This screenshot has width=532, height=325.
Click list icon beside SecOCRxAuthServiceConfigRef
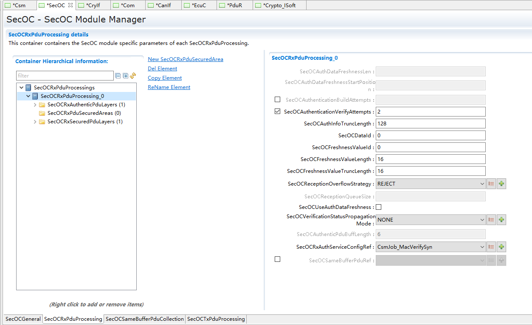[491, 247]
